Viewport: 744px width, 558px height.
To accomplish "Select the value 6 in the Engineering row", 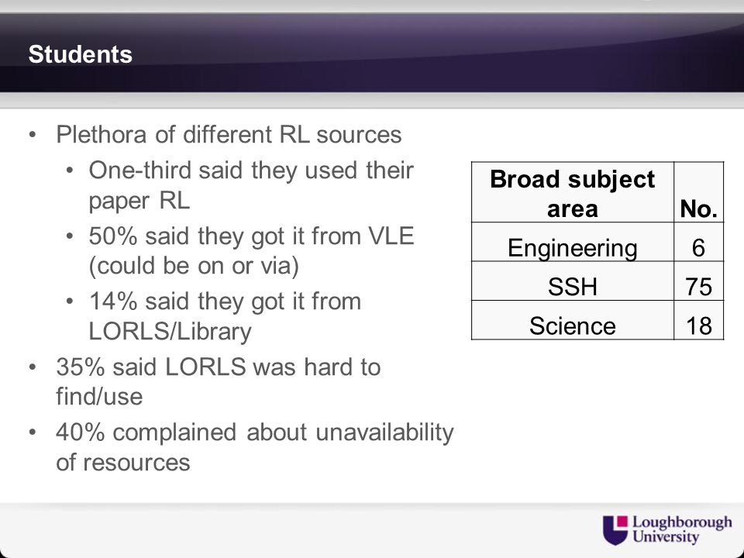I will point(698,248).
